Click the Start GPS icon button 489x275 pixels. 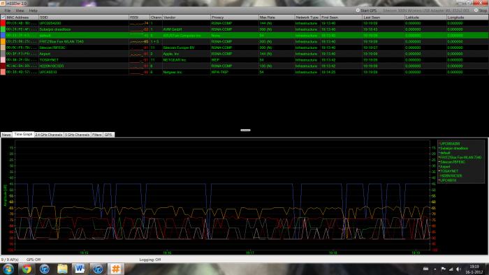(358, 10)
